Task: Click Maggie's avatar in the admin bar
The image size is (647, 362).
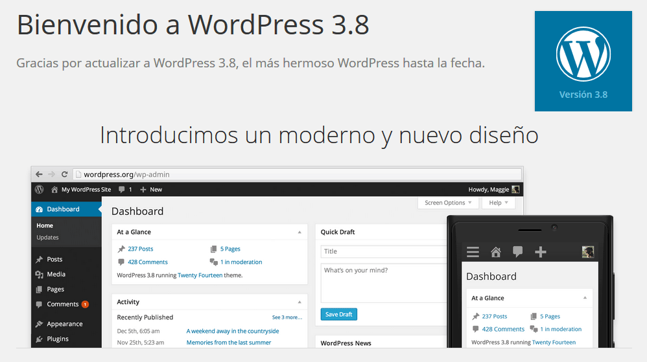Action: point(515,190)
